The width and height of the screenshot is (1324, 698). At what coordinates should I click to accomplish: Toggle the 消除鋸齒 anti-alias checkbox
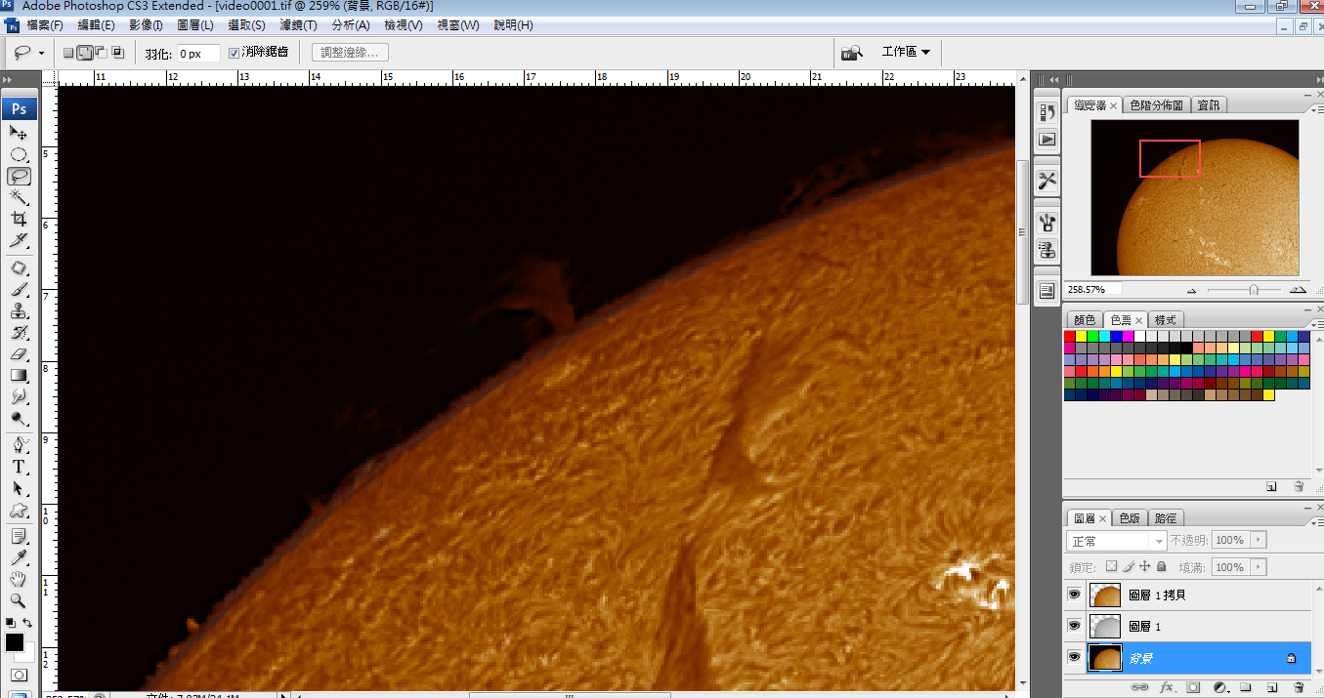point(235,53)
